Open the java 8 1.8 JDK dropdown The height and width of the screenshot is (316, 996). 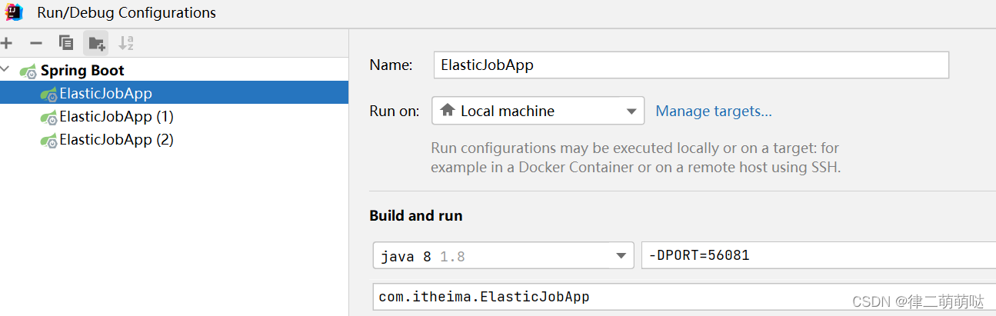coord(503,256)
